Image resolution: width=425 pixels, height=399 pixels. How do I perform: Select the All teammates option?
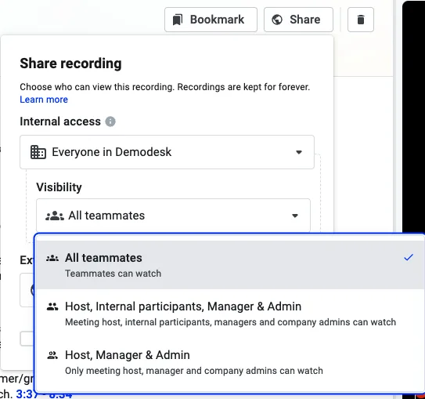coord(230,265)
